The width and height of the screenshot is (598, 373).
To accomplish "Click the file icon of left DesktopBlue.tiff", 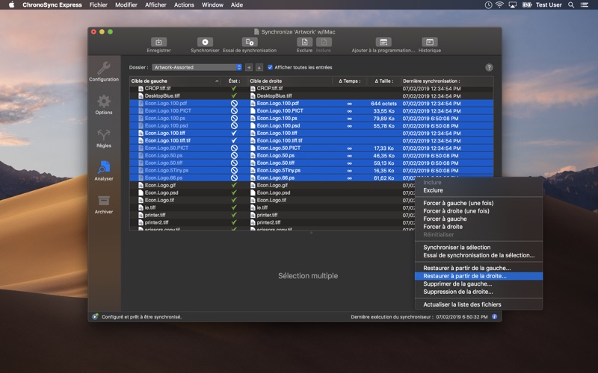I will point(141,96).
